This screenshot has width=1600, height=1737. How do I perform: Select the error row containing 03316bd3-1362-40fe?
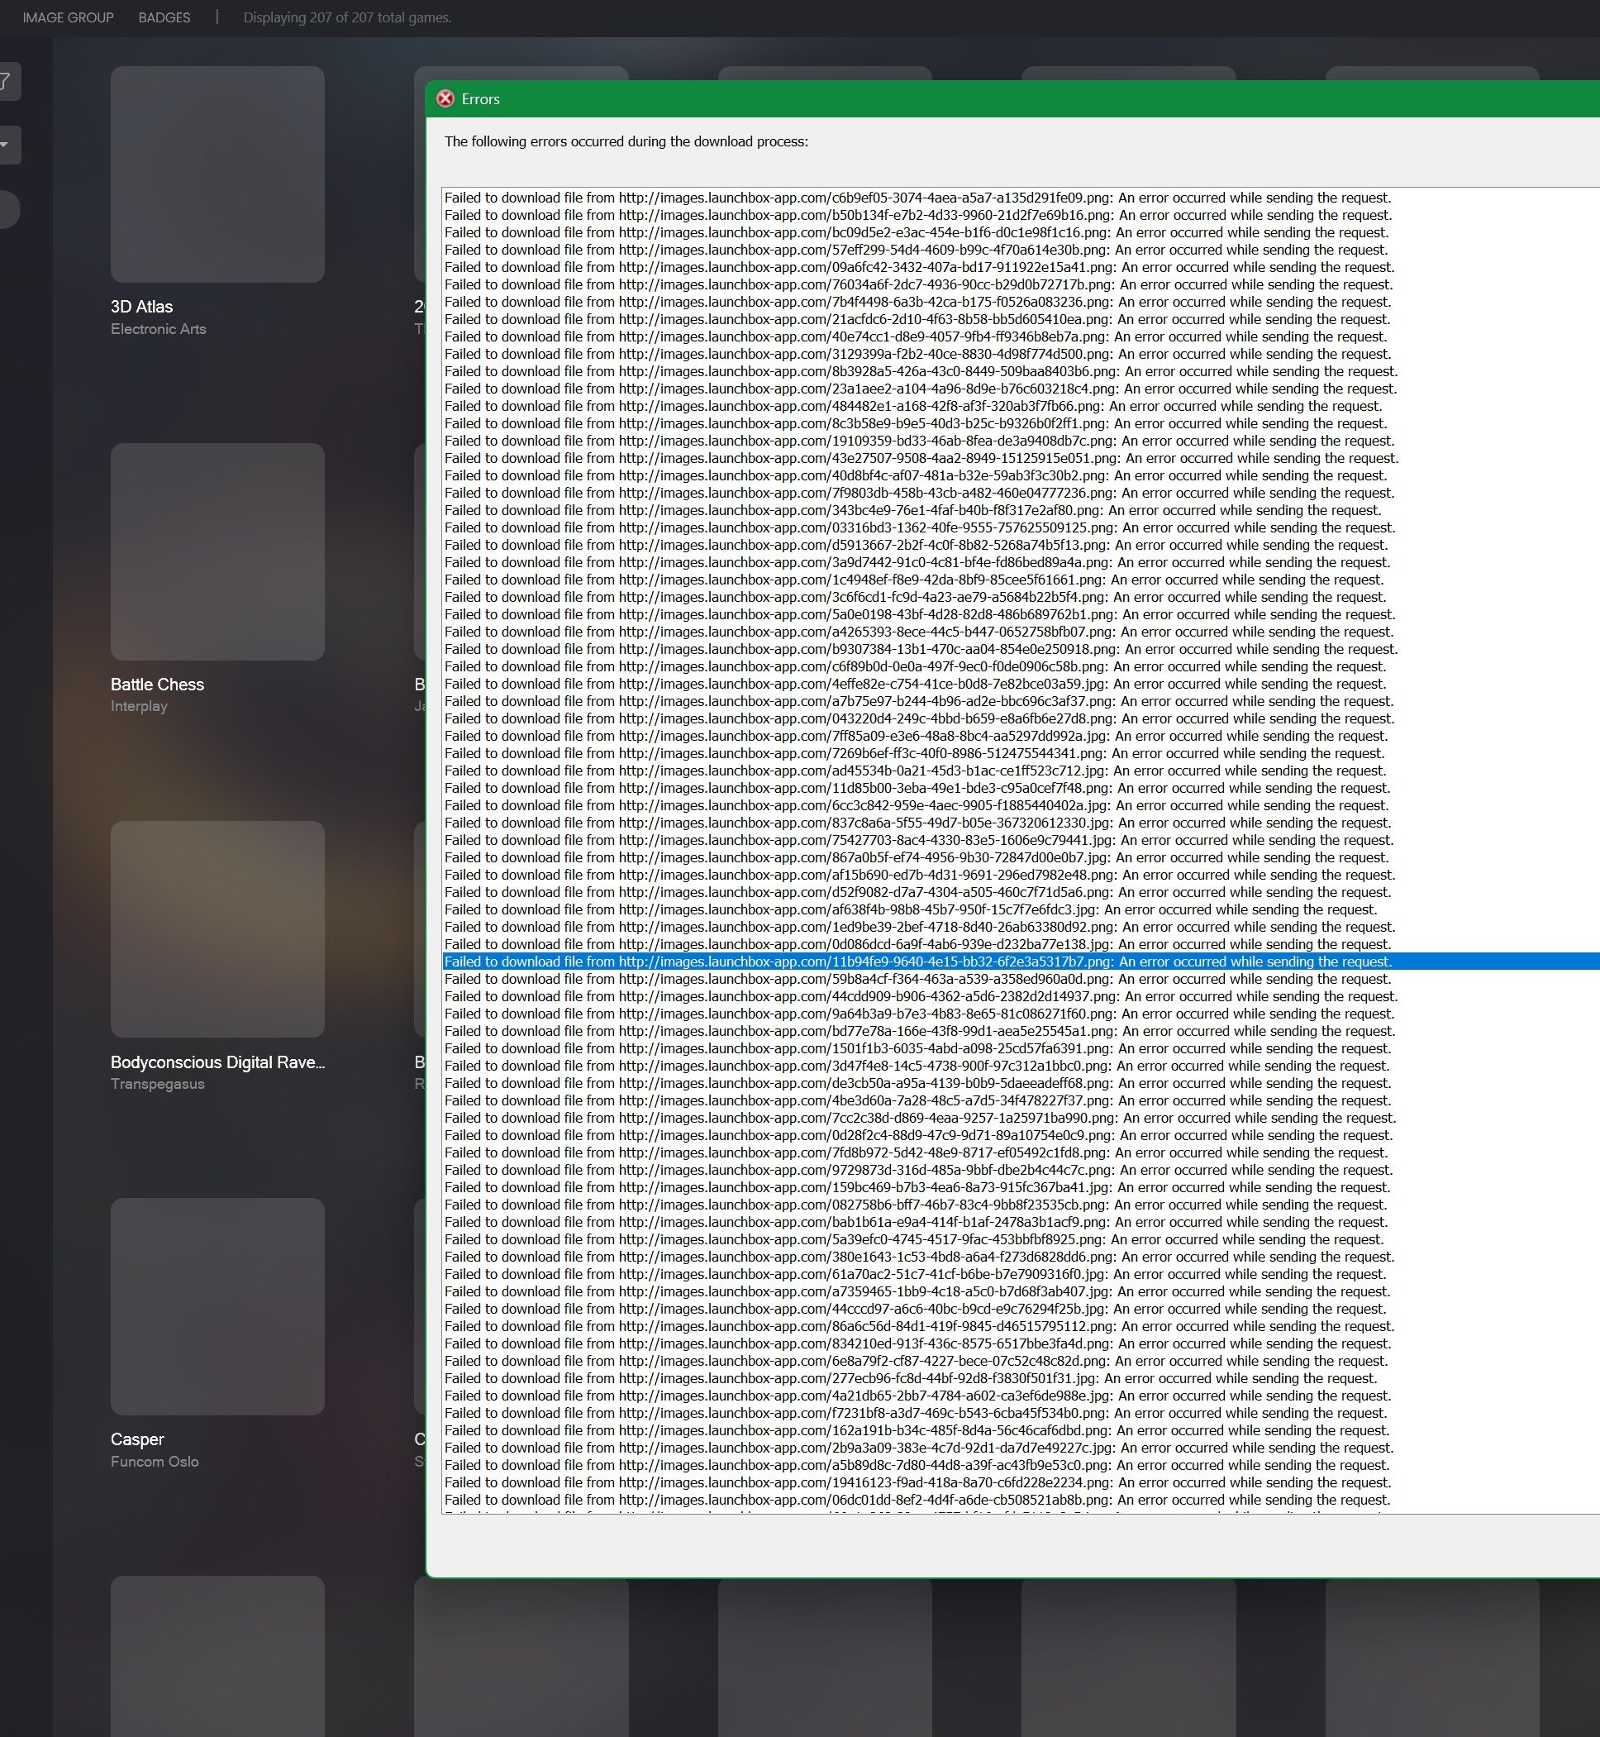(1021, 527)
